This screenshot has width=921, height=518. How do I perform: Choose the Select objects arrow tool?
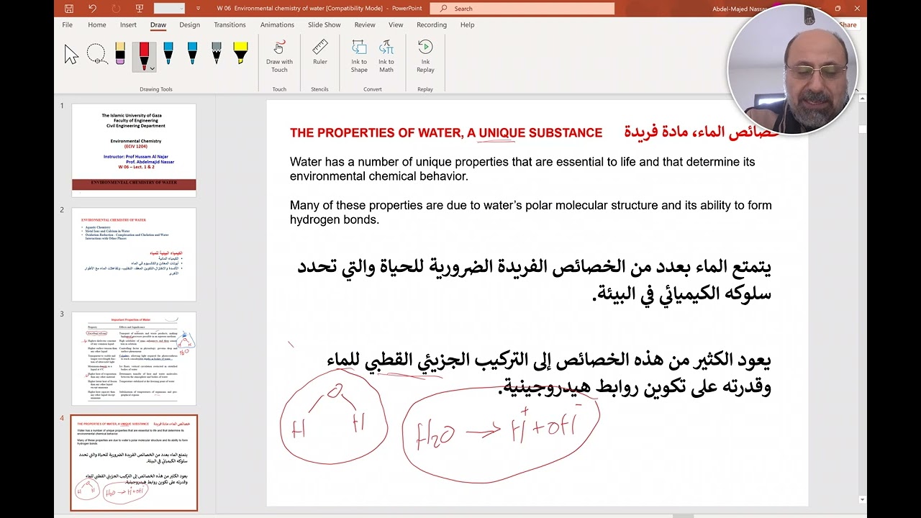point(71,55)
